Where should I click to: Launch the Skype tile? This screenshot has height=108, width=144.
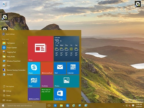pos(34,68)
